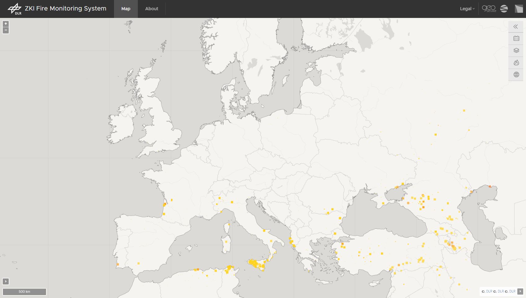The height and width of the screenshot is (298, 526).
Task: Switch to the Map tab
Action: click(x=126, y=9)
